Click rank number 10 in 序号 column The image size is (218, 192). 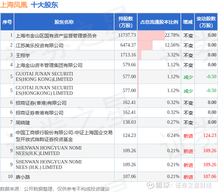tap(10, 176)
